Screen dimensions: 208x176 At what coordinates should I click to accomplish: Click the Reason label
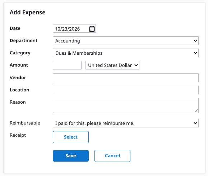(18, 102)
